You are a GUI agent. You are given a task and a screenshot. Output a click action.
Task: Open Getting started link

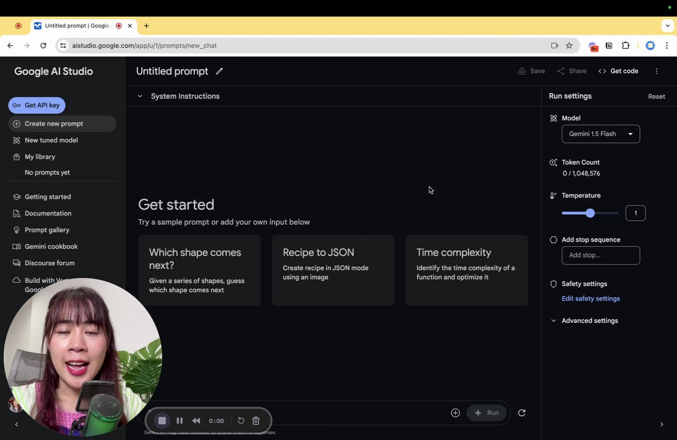click(x=48, y=197)
